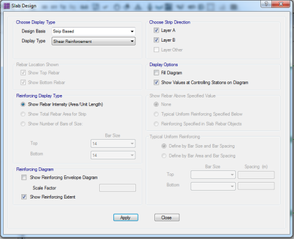Click the Scale Factor input field
This screenshot has height=239, width=294.
point(118,188)
